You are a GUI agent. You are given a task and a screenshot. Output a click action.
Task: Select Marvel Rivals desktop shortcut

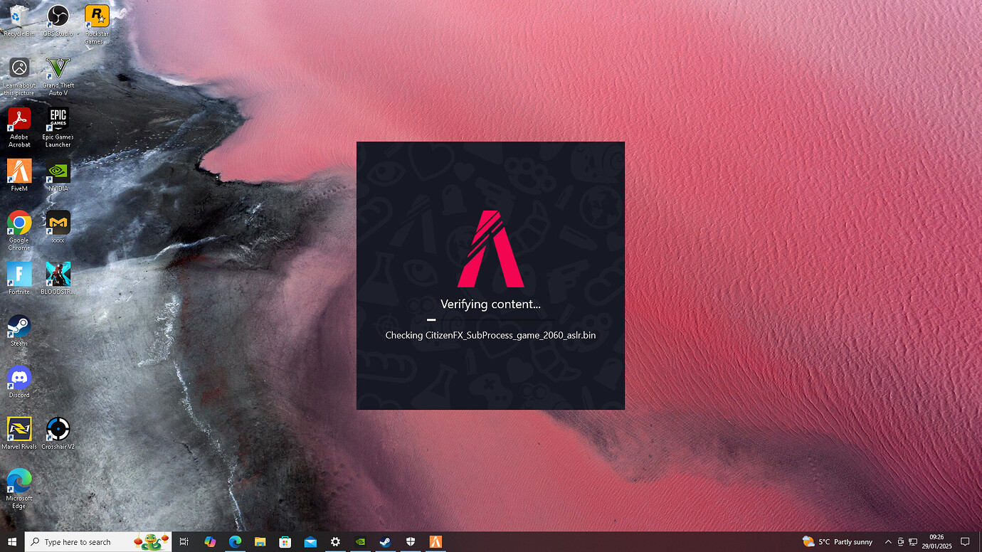[x=19, y=433]
